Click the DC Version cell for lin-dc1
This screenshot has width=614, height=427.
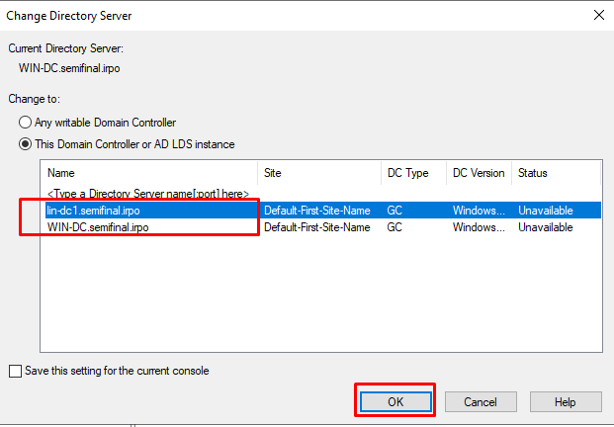coord(479,211)
